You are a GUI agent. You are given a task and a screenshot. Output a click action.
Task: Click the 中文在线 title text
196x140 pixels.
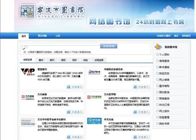pyautogui.click(x=109, y=120)
